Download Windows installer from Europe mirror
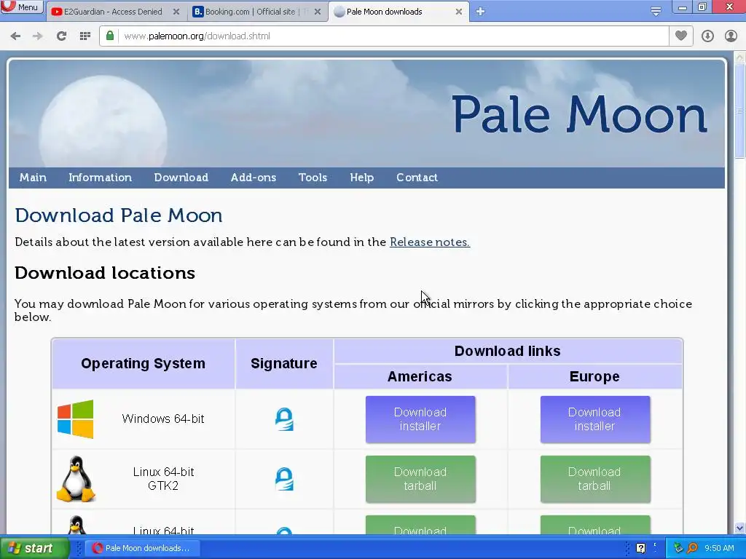The height and width of the screenshot is (559, 746). click(x=594, y=419)
